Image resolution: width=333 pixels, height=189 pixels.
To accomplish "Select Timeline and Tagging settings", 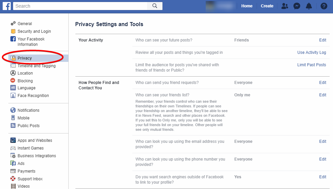I will point(37,66).
